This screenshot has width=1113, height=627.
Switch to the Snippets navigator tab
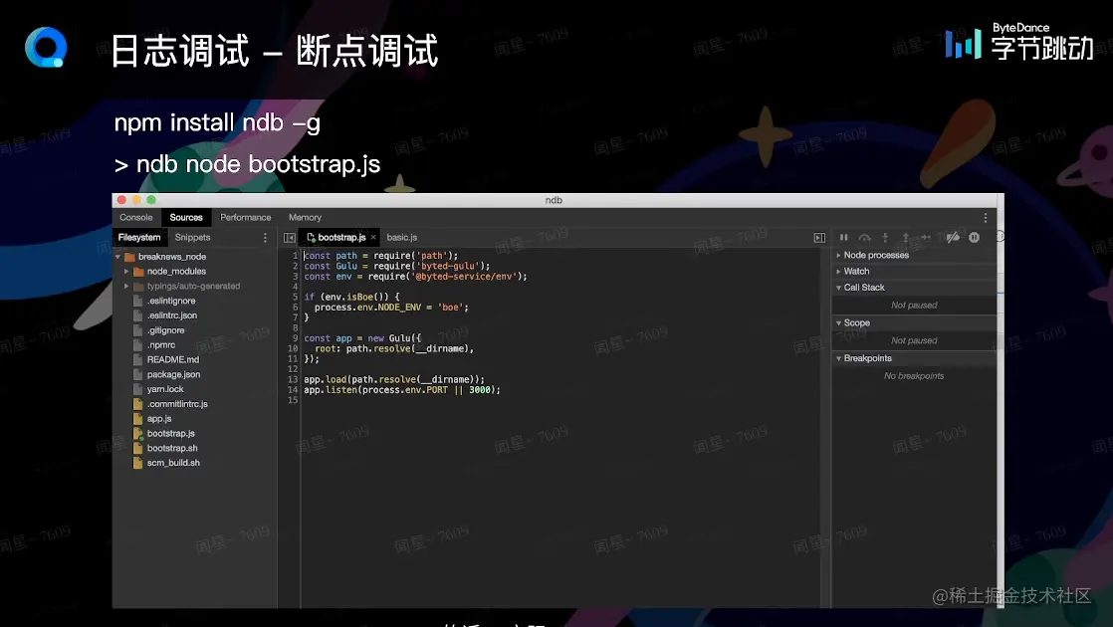192,238
